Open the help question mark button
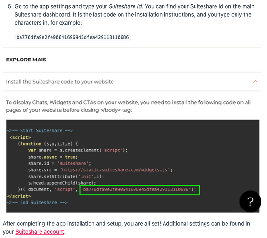The image size is (267, 238). coord(250,201)
